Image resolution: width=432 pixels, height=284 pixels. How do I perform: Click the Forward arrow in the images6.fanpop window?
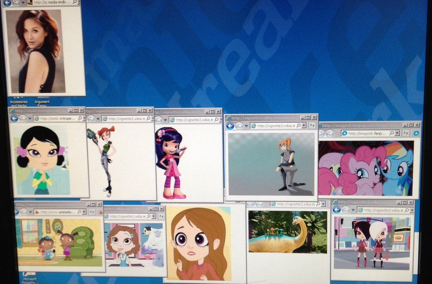pos(330,134)
